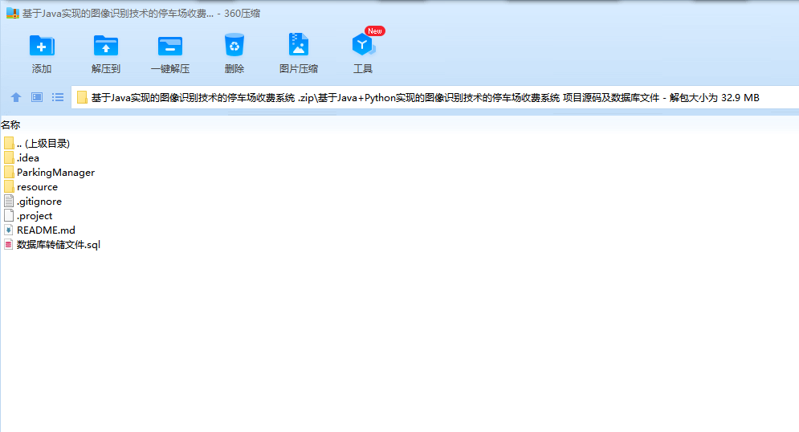Switch to list view icon
The height and width of the screenshot is (432, 799).
(58, 97)
